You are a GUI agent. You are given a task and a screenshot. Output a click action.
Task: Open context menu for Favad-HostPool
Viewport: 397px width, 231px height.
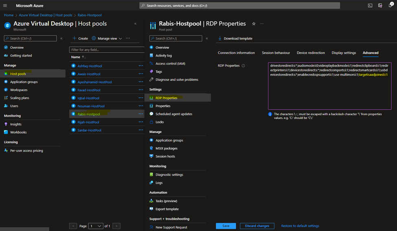coord(141,90)
